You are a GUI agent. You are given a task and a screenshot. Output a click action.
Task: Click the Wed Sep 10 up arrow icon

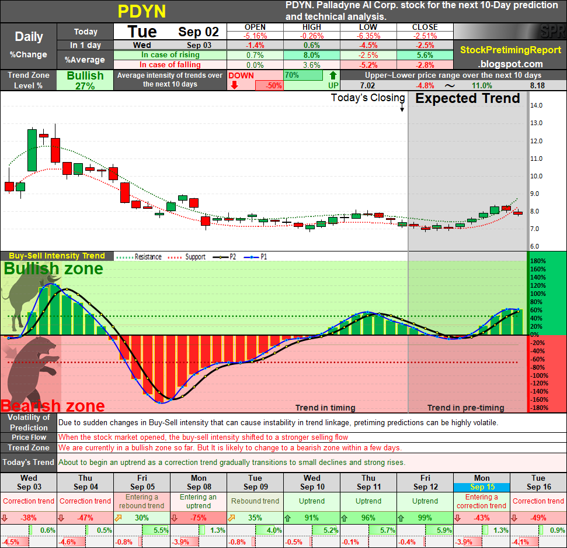pyautogui.click(x=287, y=518)
